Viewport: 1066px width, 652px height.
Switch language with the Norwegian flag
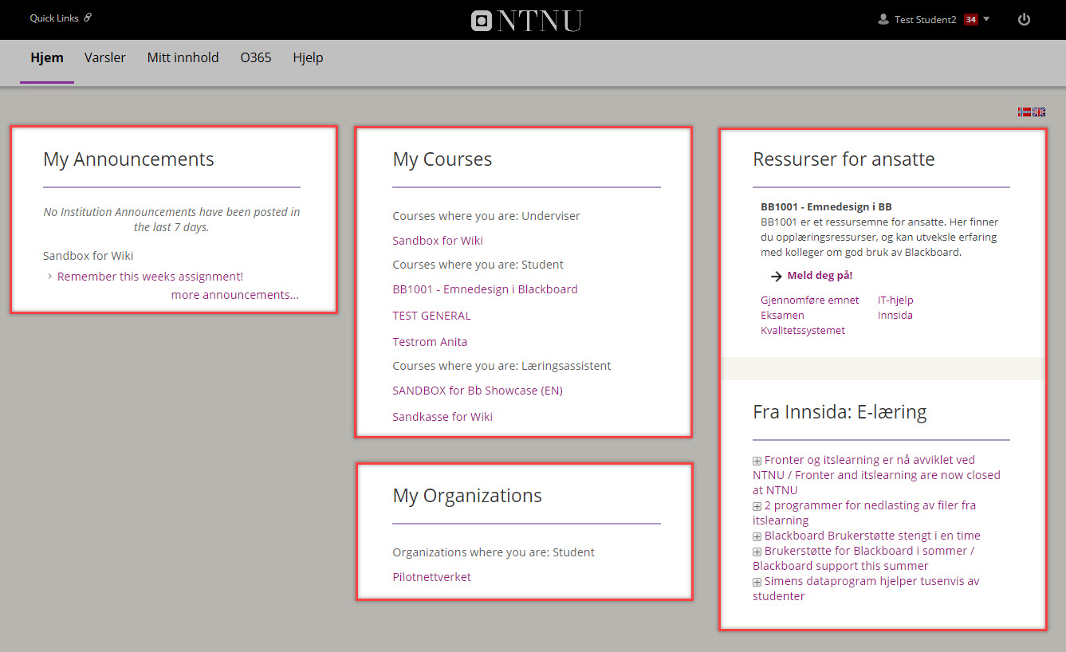coord(1025,112)
